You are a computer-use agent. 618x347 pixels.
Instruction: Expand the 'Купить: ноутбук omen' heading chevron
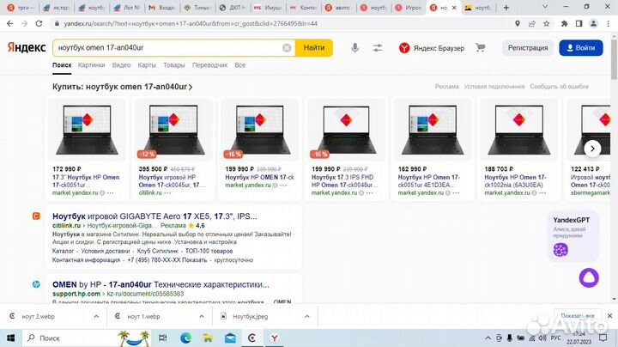pyautogui.click(x=191, y=88)
